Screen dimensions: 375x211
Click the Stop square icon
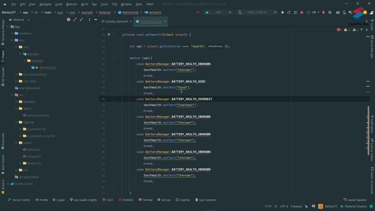tap(330, 12)
